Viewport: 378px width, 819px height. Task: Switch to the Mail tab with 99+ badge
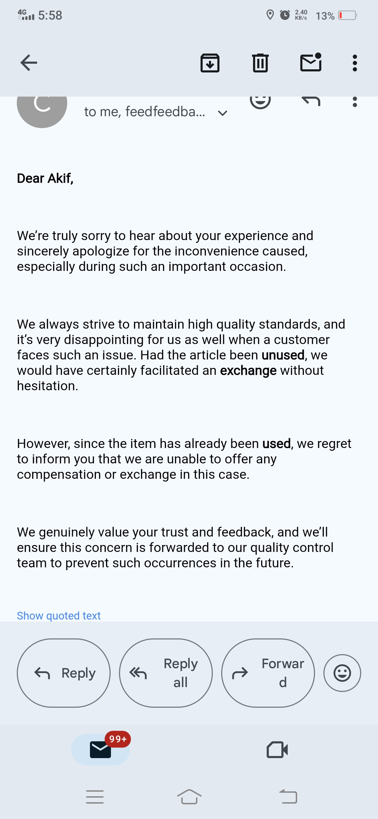(101, 749)
